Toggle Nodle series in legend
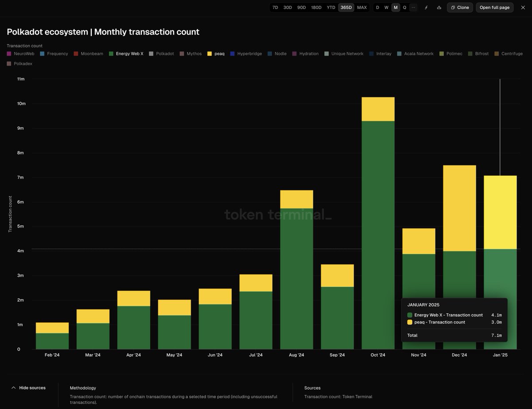The width and height of the screenshot is (532, 409). pos(277,54)
